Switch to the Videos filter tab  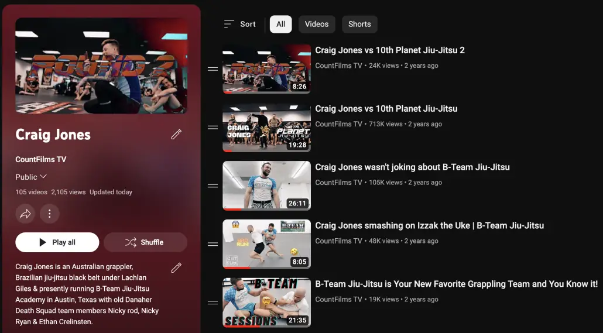(317, 24)
